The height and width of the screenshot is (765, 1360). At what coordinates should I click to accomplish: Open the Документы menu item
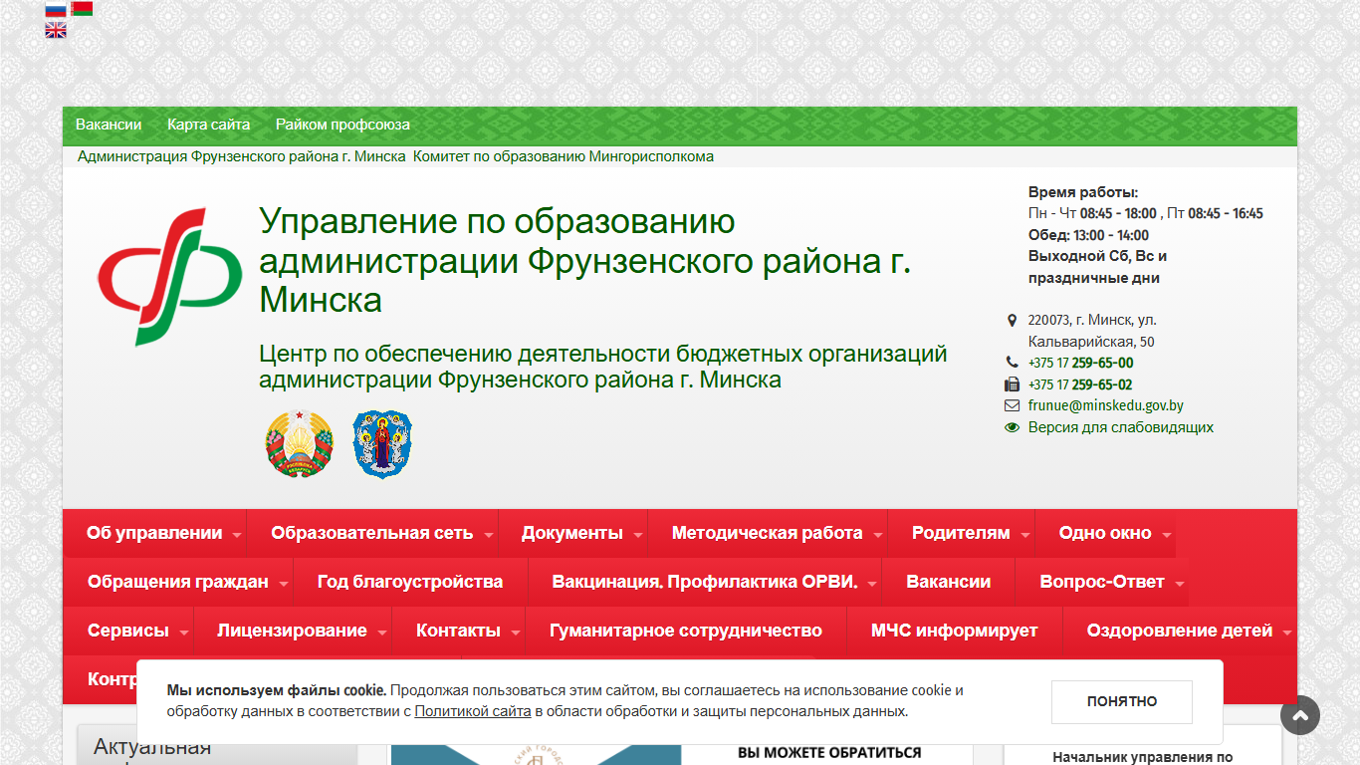click(x=572, y=533)
